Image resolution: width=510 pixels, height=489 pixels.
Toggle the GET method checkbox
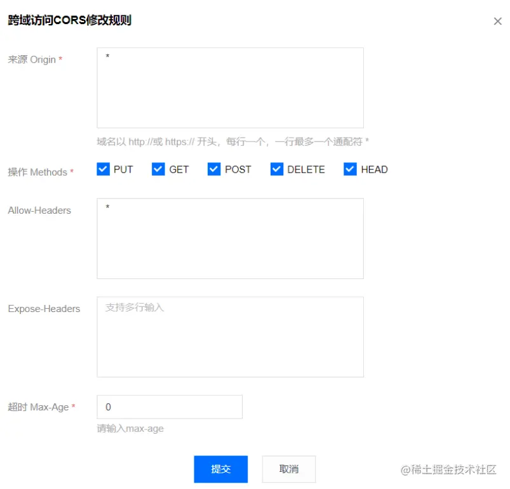coord(158,169)
